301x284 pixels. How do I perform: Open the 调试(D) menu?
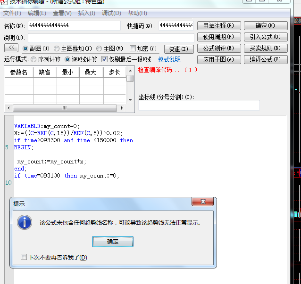(x=111, y=13)
